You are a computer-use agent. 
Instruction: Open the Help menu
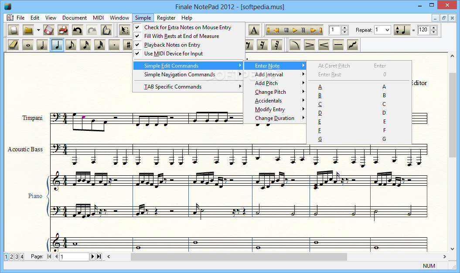coord(187,17)
